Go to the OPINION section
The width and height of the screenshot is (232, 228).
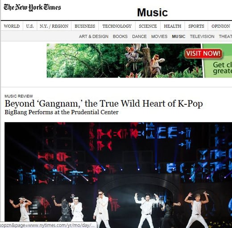[x=221, y=26]
